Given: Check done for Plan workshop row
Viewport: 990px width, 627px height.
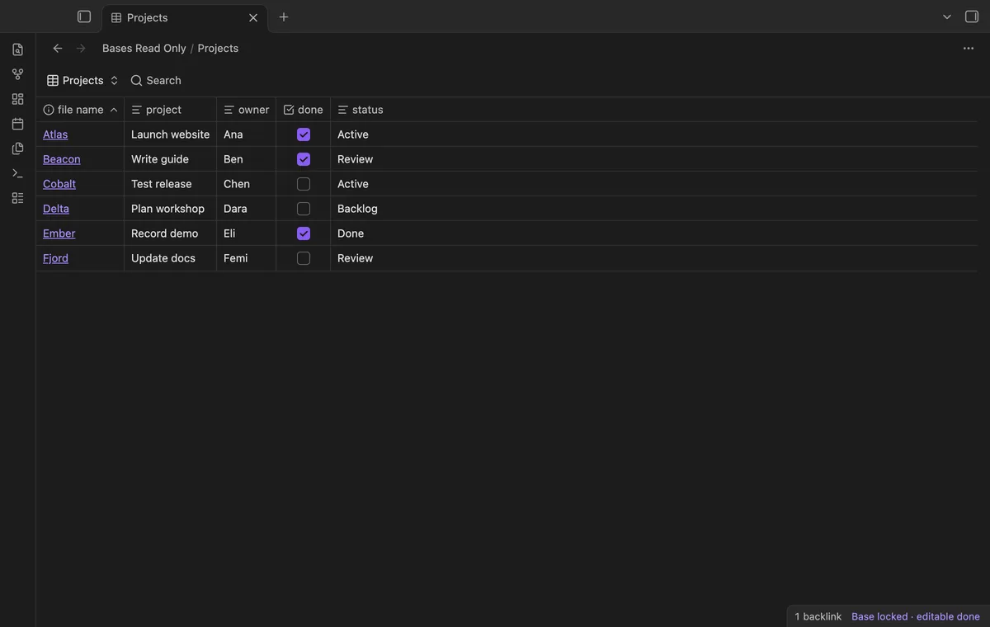Looking at the screenshot, I should [x=304, y=209].
